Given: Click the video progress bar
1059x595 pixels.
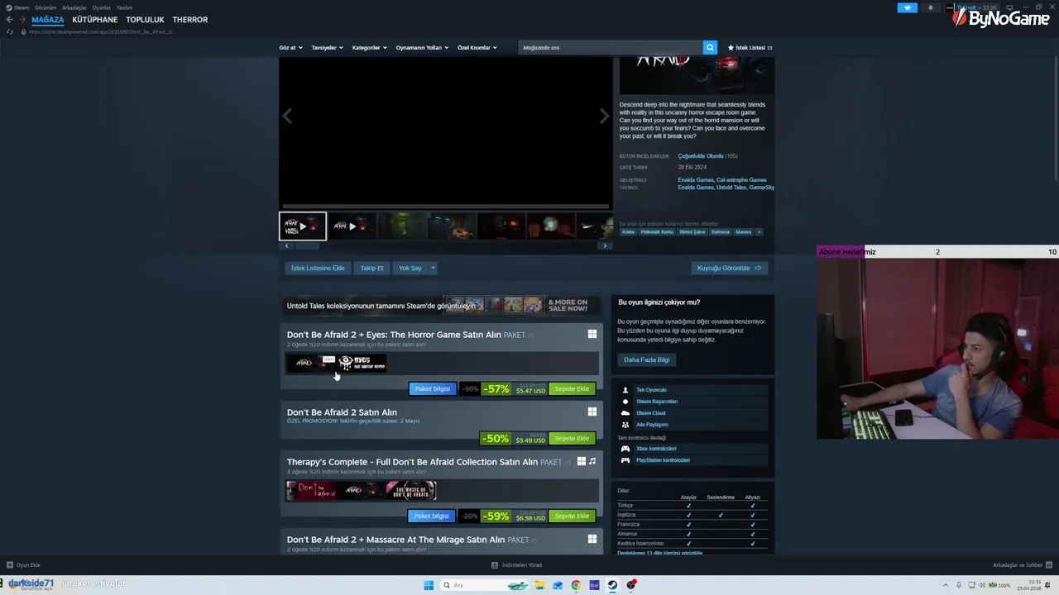Looking at the screenshot, I should pyautogui.click(x=446, y=207).
